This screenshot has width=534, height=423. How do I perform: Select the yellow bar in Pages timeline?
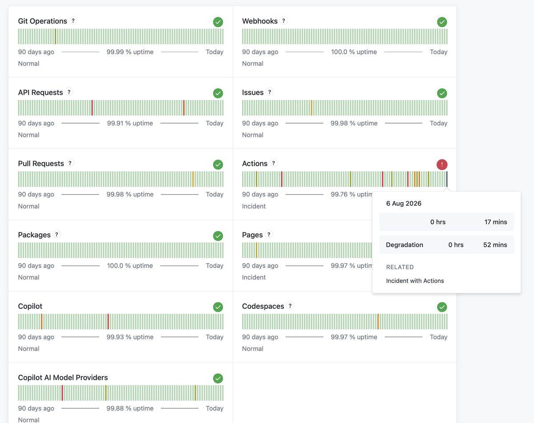click(256, 250)
